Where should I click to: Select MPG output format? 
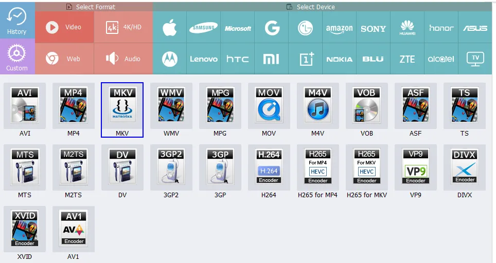pyautogui.click(x=220, y=110)
